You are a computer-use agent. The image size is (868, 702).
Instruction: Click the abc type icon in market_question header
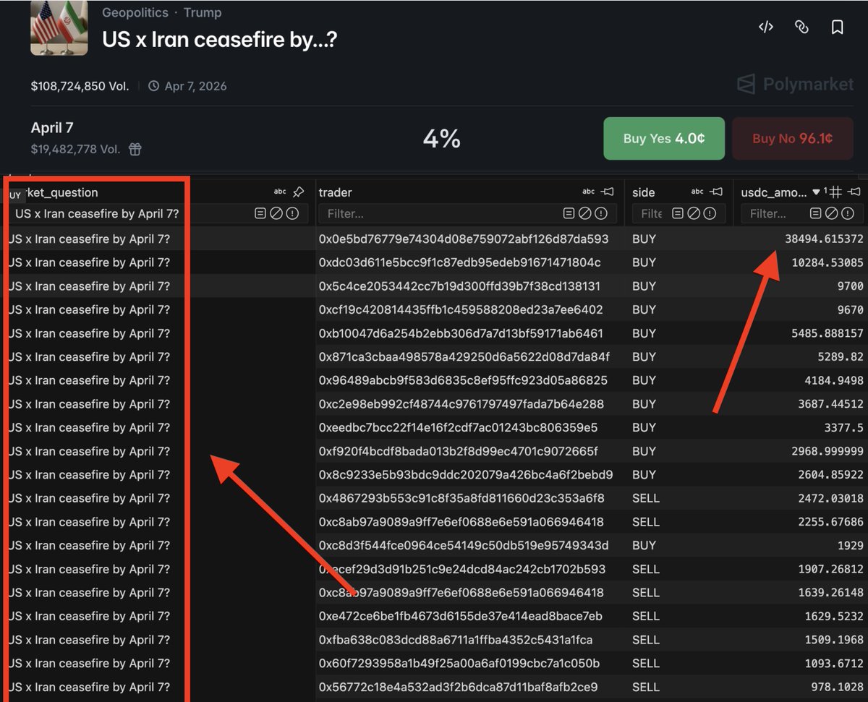point(280,192)
